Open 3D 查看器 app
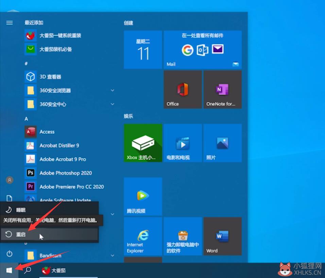This screenshot has height=278, width=325. (x=69, y=77)
